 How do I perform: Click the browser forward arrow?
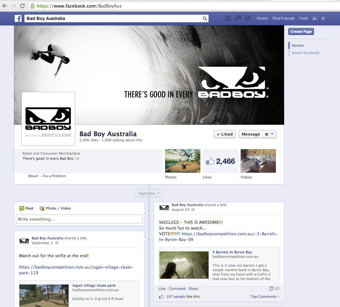click(13, 6)
